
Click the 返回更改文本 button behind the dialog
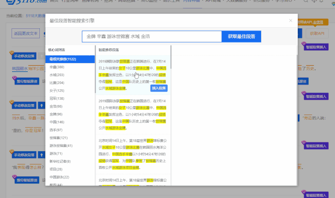pos(26,34)
